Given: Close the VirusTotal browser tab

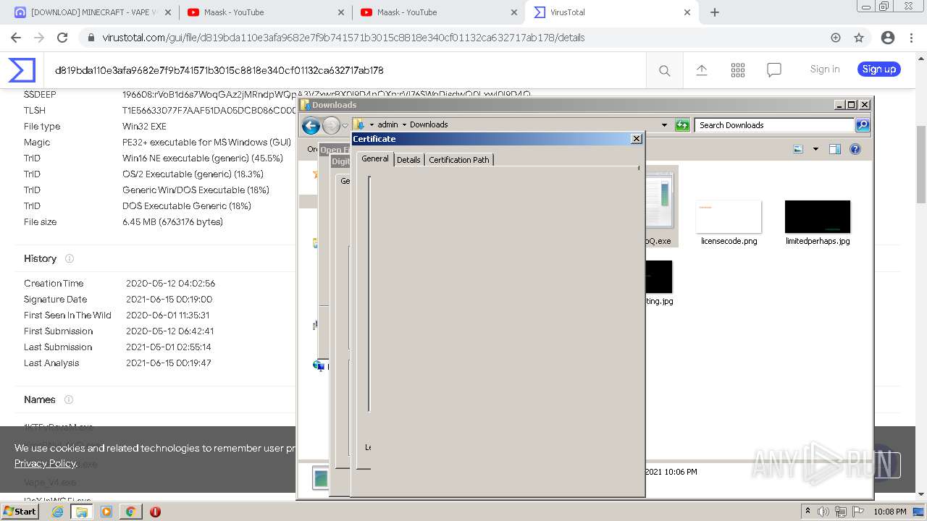Looking at the screenshot, I should pos(687,12).
